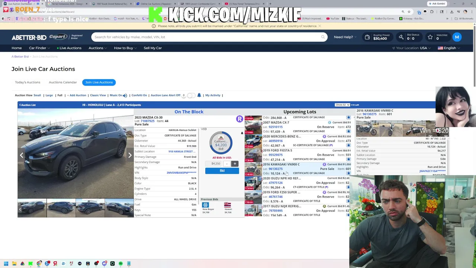Open the 918 Hanua Street sublot location link

tap(182, 151)
